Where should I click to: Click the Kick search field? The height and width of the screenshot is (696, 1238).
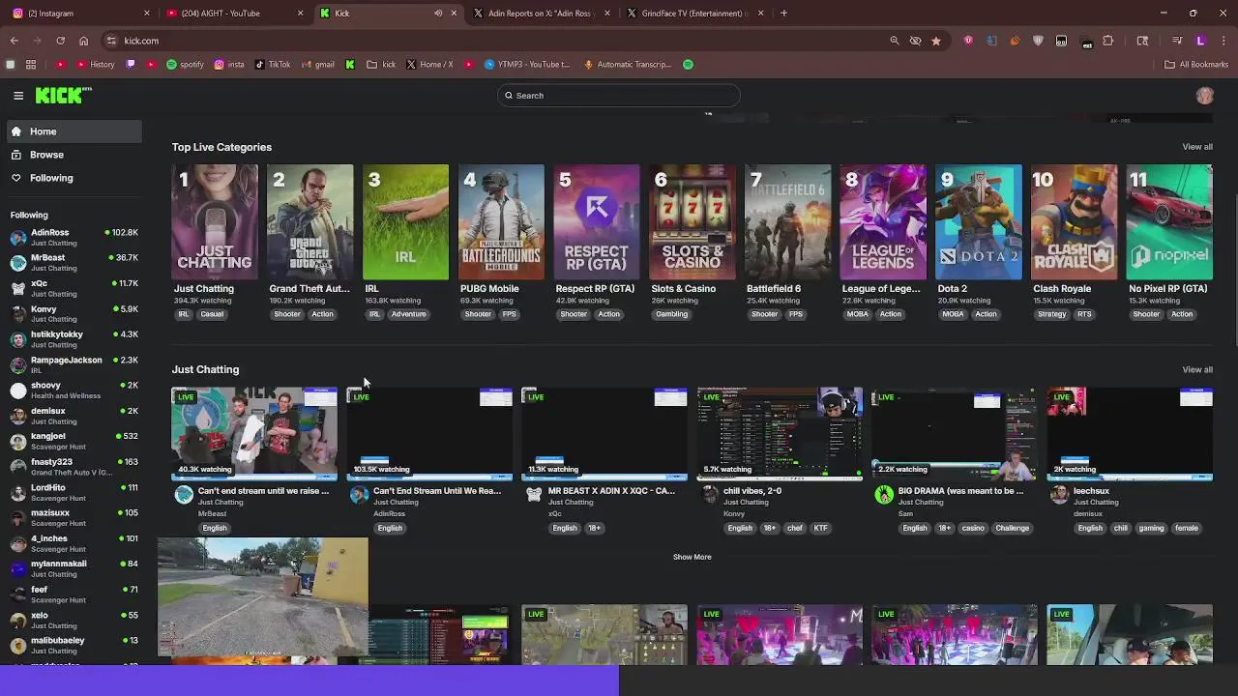click(619, 96)
